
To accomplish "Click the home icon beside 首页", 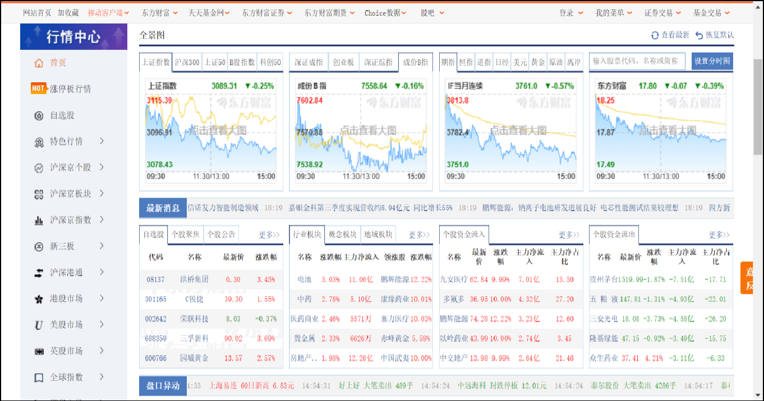I will click(x=38, y=63).
